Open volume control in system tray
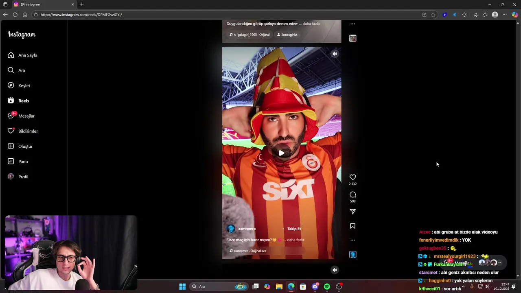 tap(487, 286)
